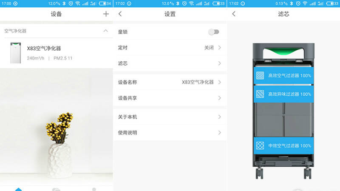This screenshot has width=340, height=191.
Task: Open 关于本机 about this device
Action: coord(170,117)
